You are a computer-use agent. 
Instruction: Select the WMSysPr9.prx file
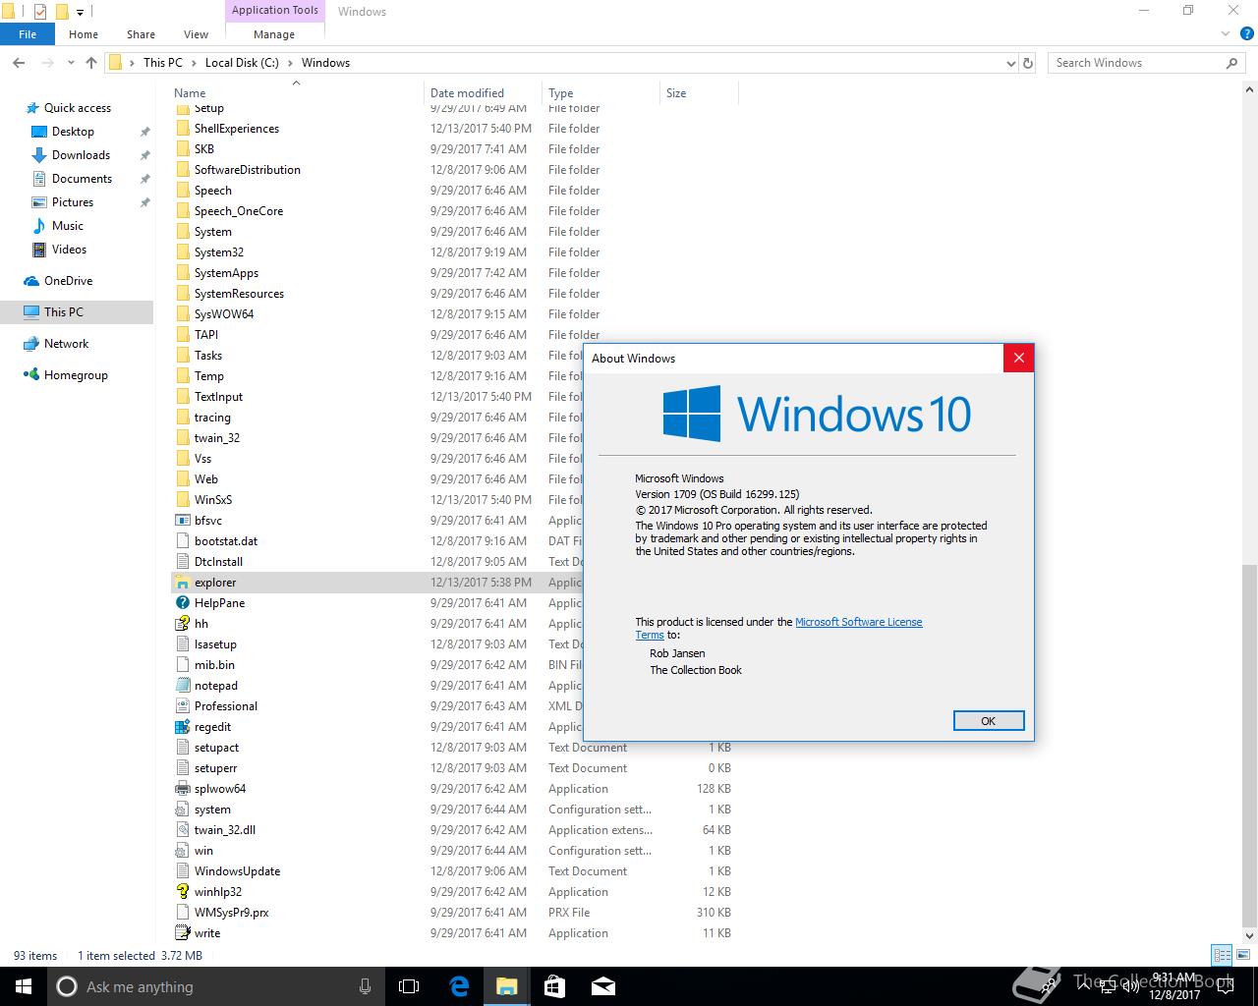(x=231, y=913)
